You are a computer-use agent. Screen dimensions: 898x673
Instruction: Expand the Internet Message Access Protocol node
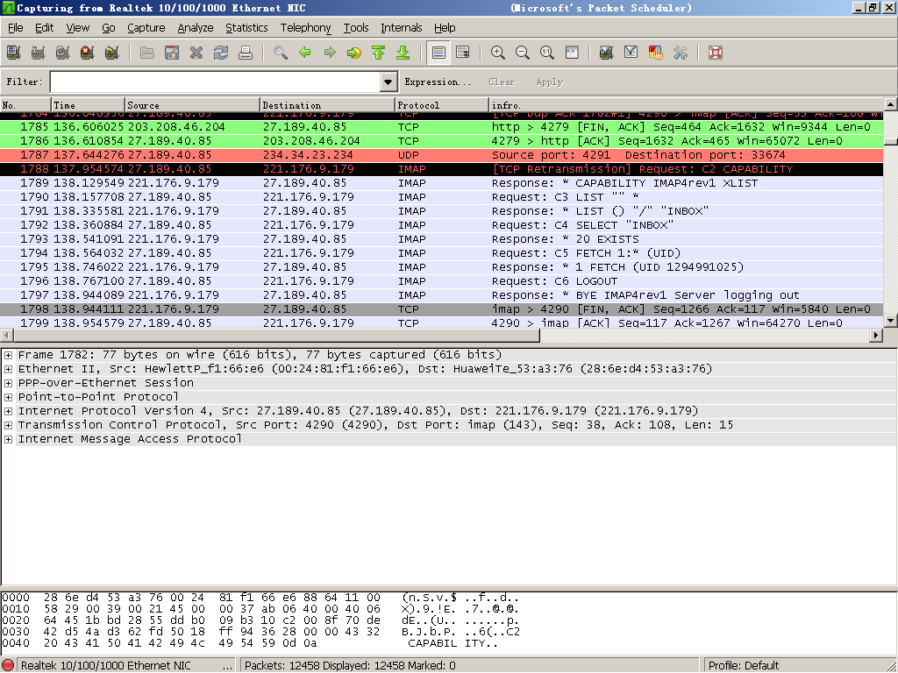9,439
